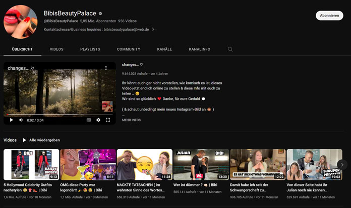Toggle subtitles in the featured video player
Screen dimensions: 351x208
point(89,120)
